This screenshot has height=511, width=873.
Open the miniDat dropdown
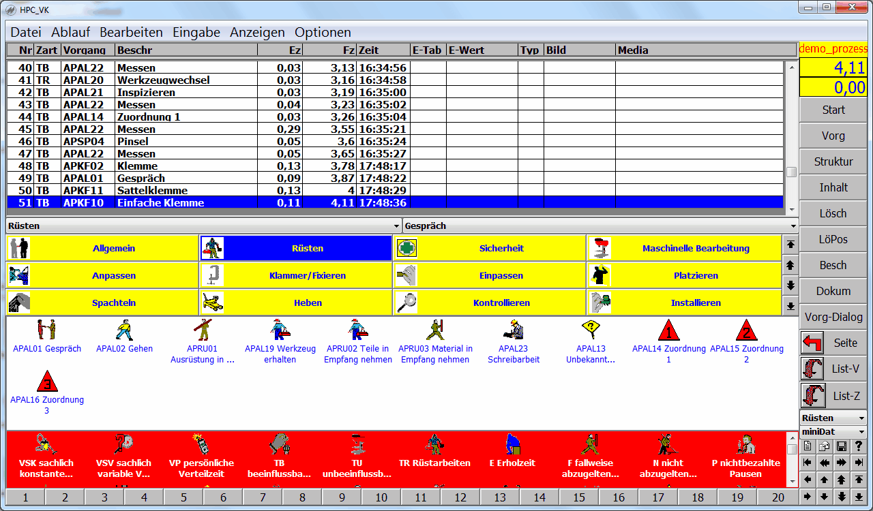click(x=861, y=432)
